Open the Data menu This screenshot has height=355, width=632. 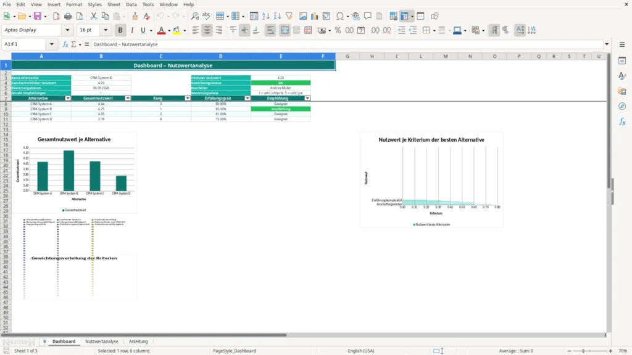(x=131, y=4)
